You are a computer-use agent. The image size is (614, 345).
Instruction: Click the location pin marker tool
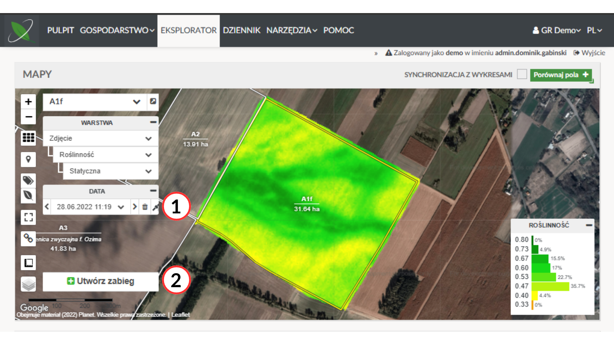coord(28,159)
